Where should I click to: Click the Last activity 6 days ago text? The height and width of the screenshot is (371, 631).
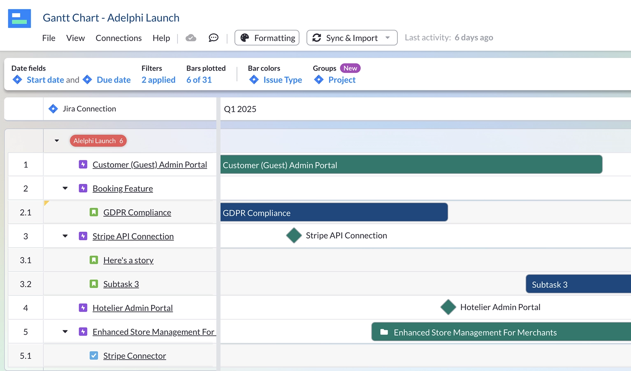point(449,37)
